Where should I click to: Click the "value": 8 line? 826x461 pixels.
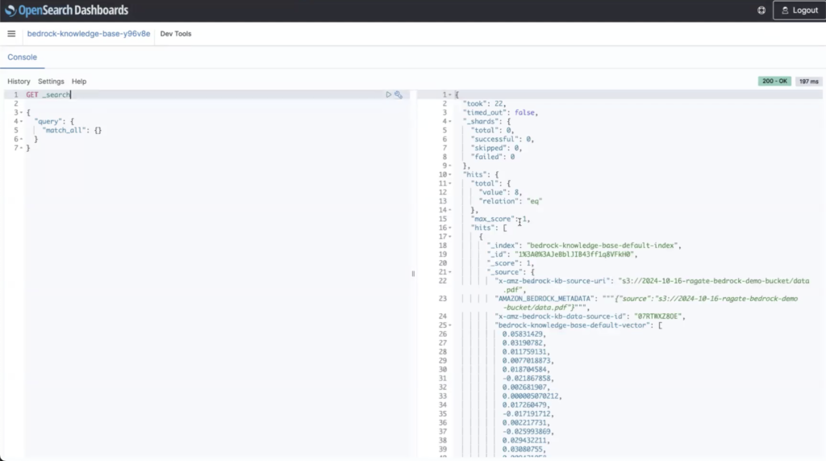coord(500,192)
